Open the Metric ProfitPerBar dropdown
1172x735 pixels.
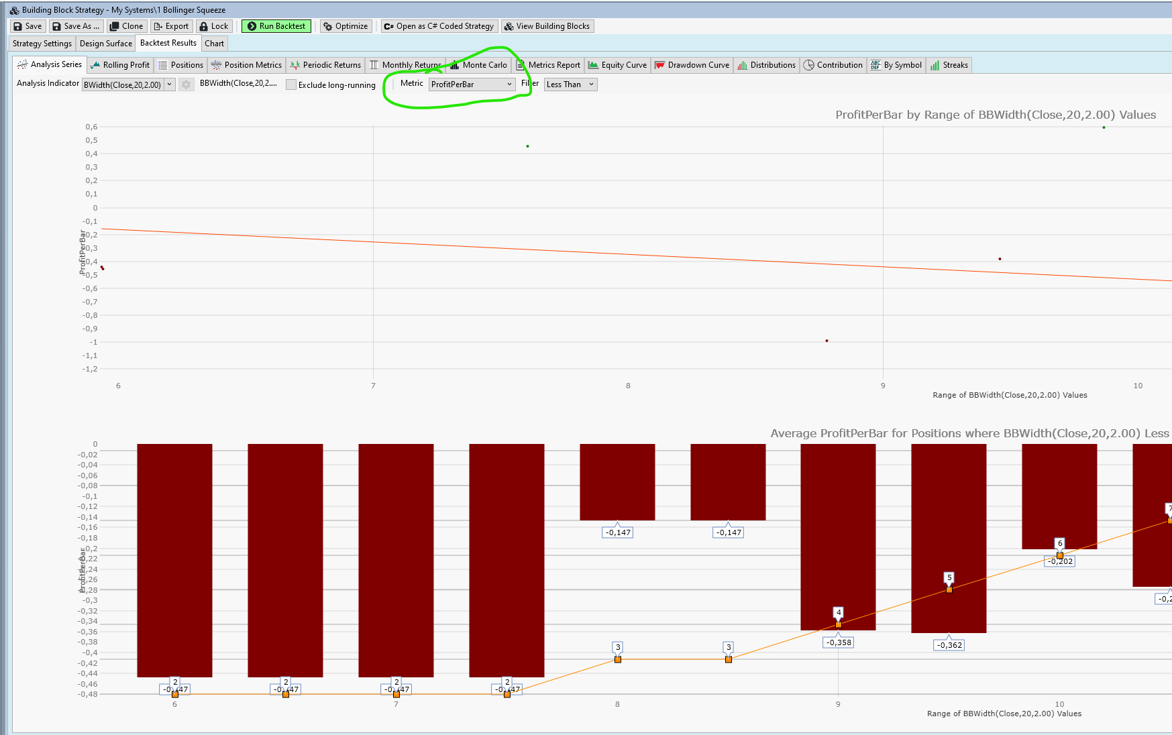[472, 84]
